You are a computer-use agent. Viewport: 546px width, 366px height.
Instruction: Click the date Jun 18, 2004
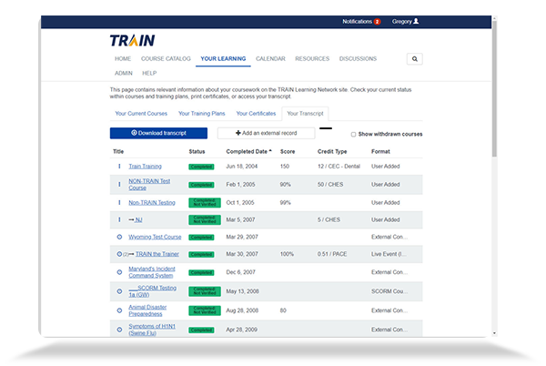[x=242, y=166]
